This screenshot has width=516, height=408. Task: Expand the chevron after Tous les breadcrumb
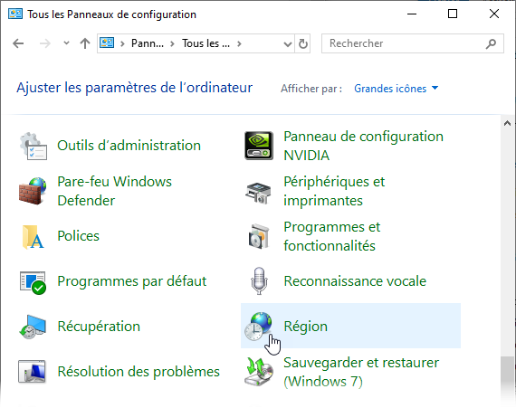239,43
